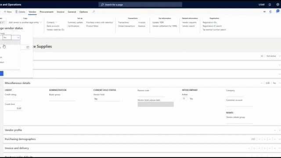This screenshot has width=281, height=158.
Task: Click the Search for a page box
Action: [140, 5]
